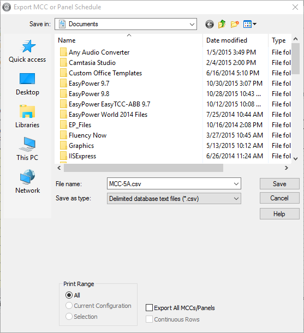
Task: Open the View menu icon
Action: (x=250, y=24)
